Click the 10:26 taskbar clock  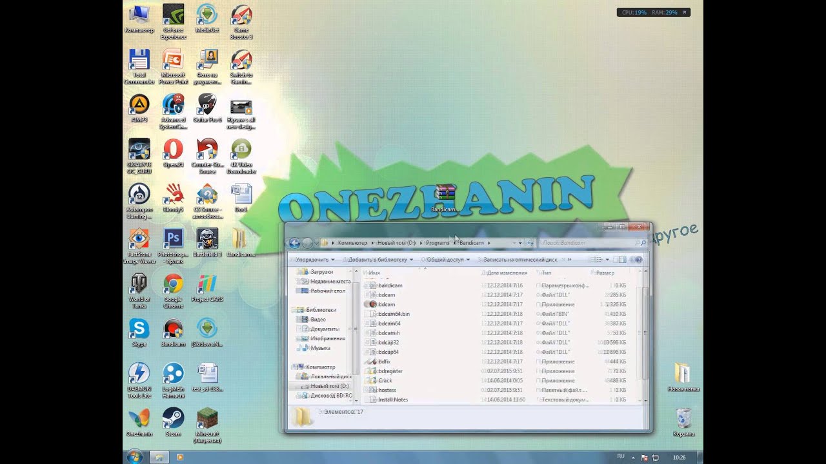[680, 457]
